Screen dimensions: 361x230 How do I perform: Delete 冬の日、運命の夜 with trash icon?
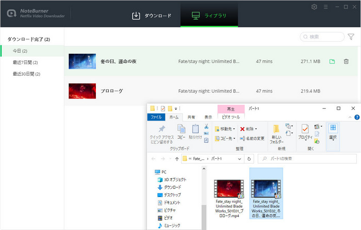click(346, 61)
